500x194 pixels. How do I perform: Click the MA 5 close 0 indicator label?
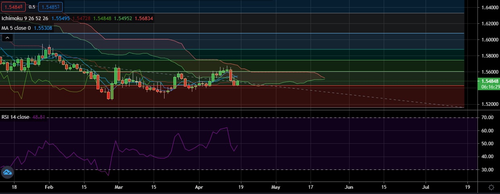tap(16, 28)
